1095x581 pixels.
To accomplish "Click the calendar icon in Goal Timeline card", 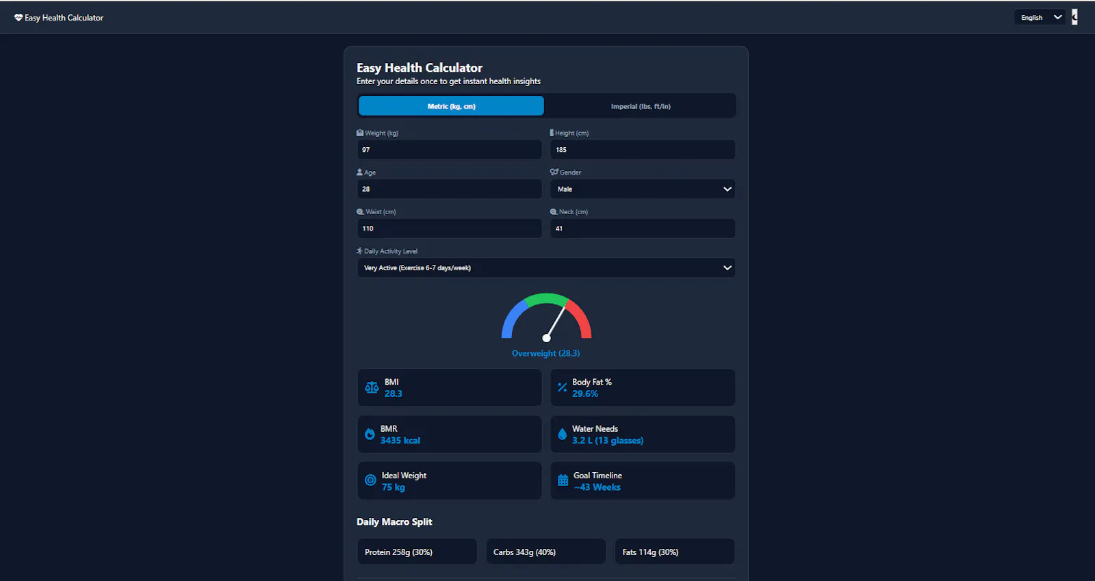I will click(x=563, y=480).
